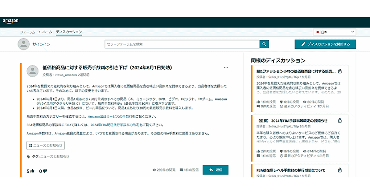This screenshot has width=370, height=194.
Task: Click the magnifying glass search button
Action: coord(264,44)
